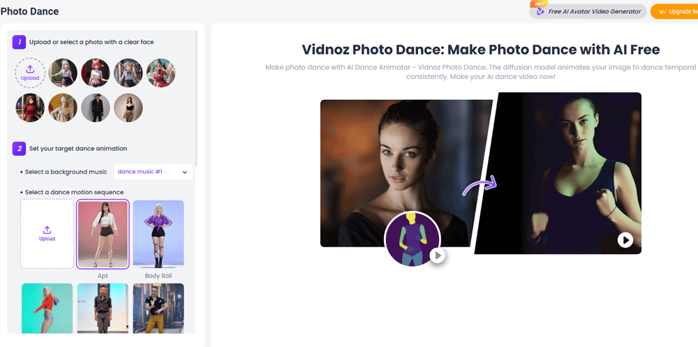The width and height of the screenshot is (698, 347).
Task: Choose the red sweater girl sample photo
Action: click(x=30, y=108)
